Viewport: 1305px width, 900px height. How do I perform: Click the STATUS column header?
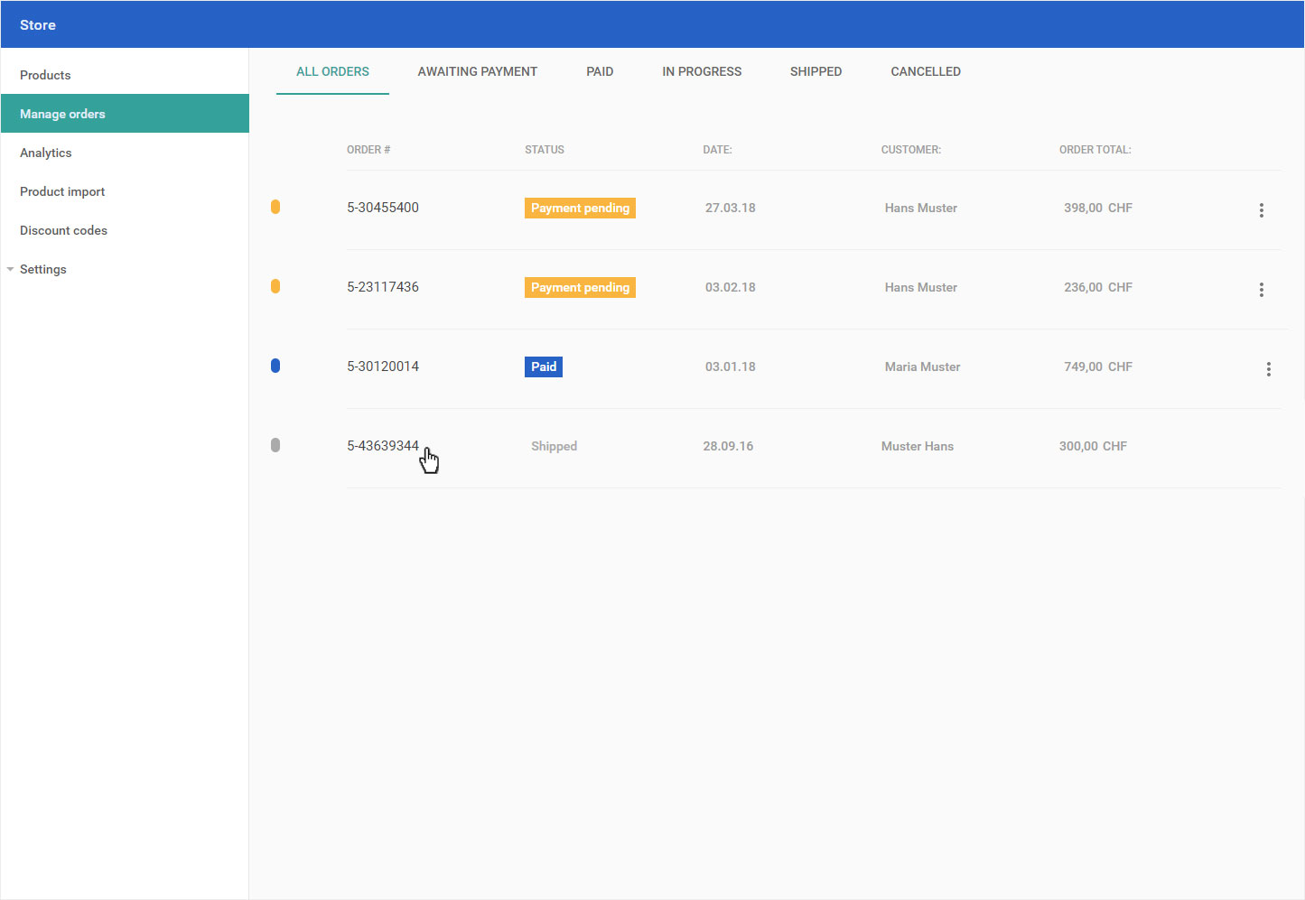(x=545, y=150)
